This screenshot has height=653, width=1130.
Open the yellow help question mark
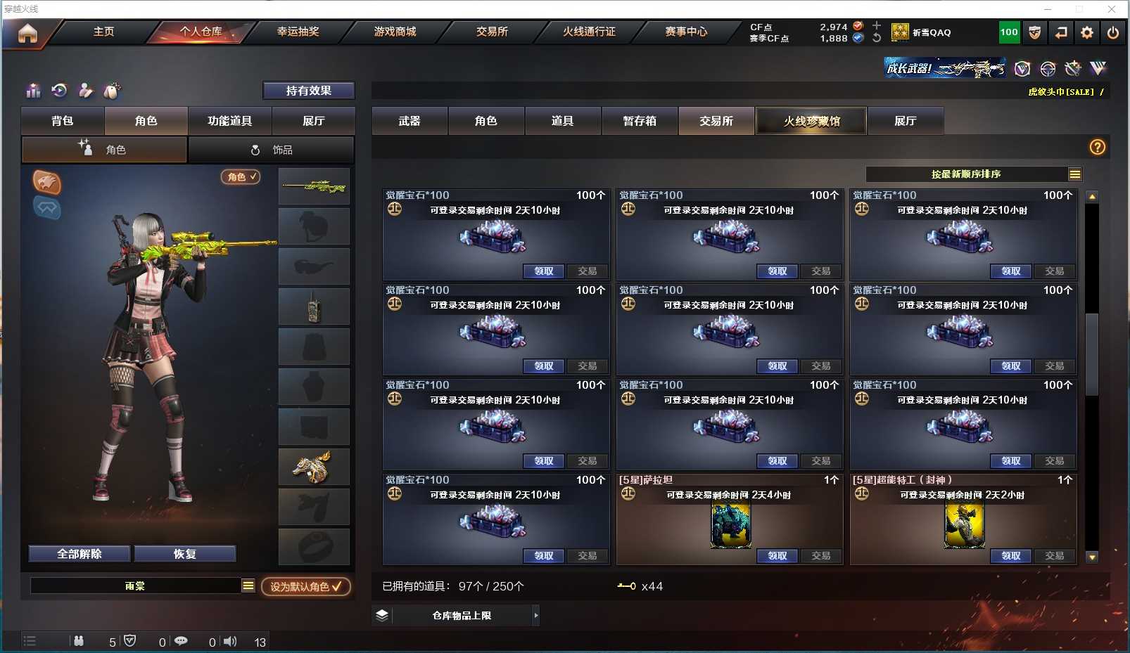click(x=1098, y=147)
